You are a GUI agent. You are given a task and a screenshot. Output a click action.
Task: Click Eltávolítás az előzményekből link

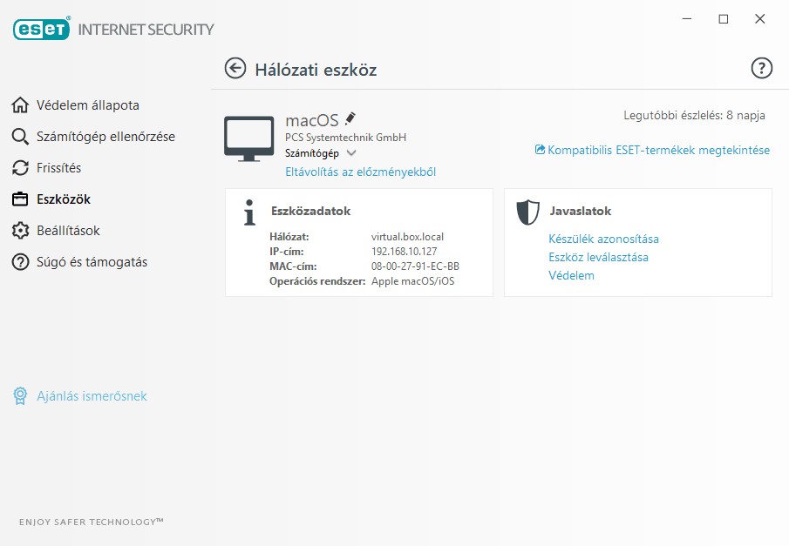pos(360,172)
